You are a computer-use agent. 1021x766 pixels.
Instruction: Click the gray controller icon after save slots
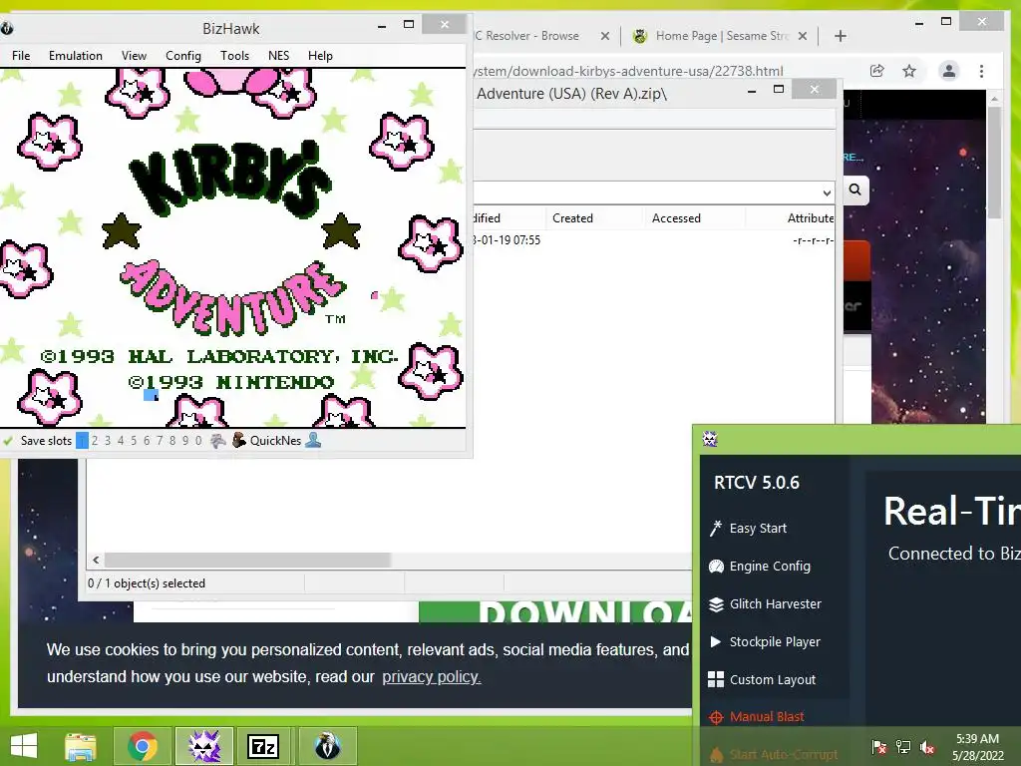click(217, 440)
